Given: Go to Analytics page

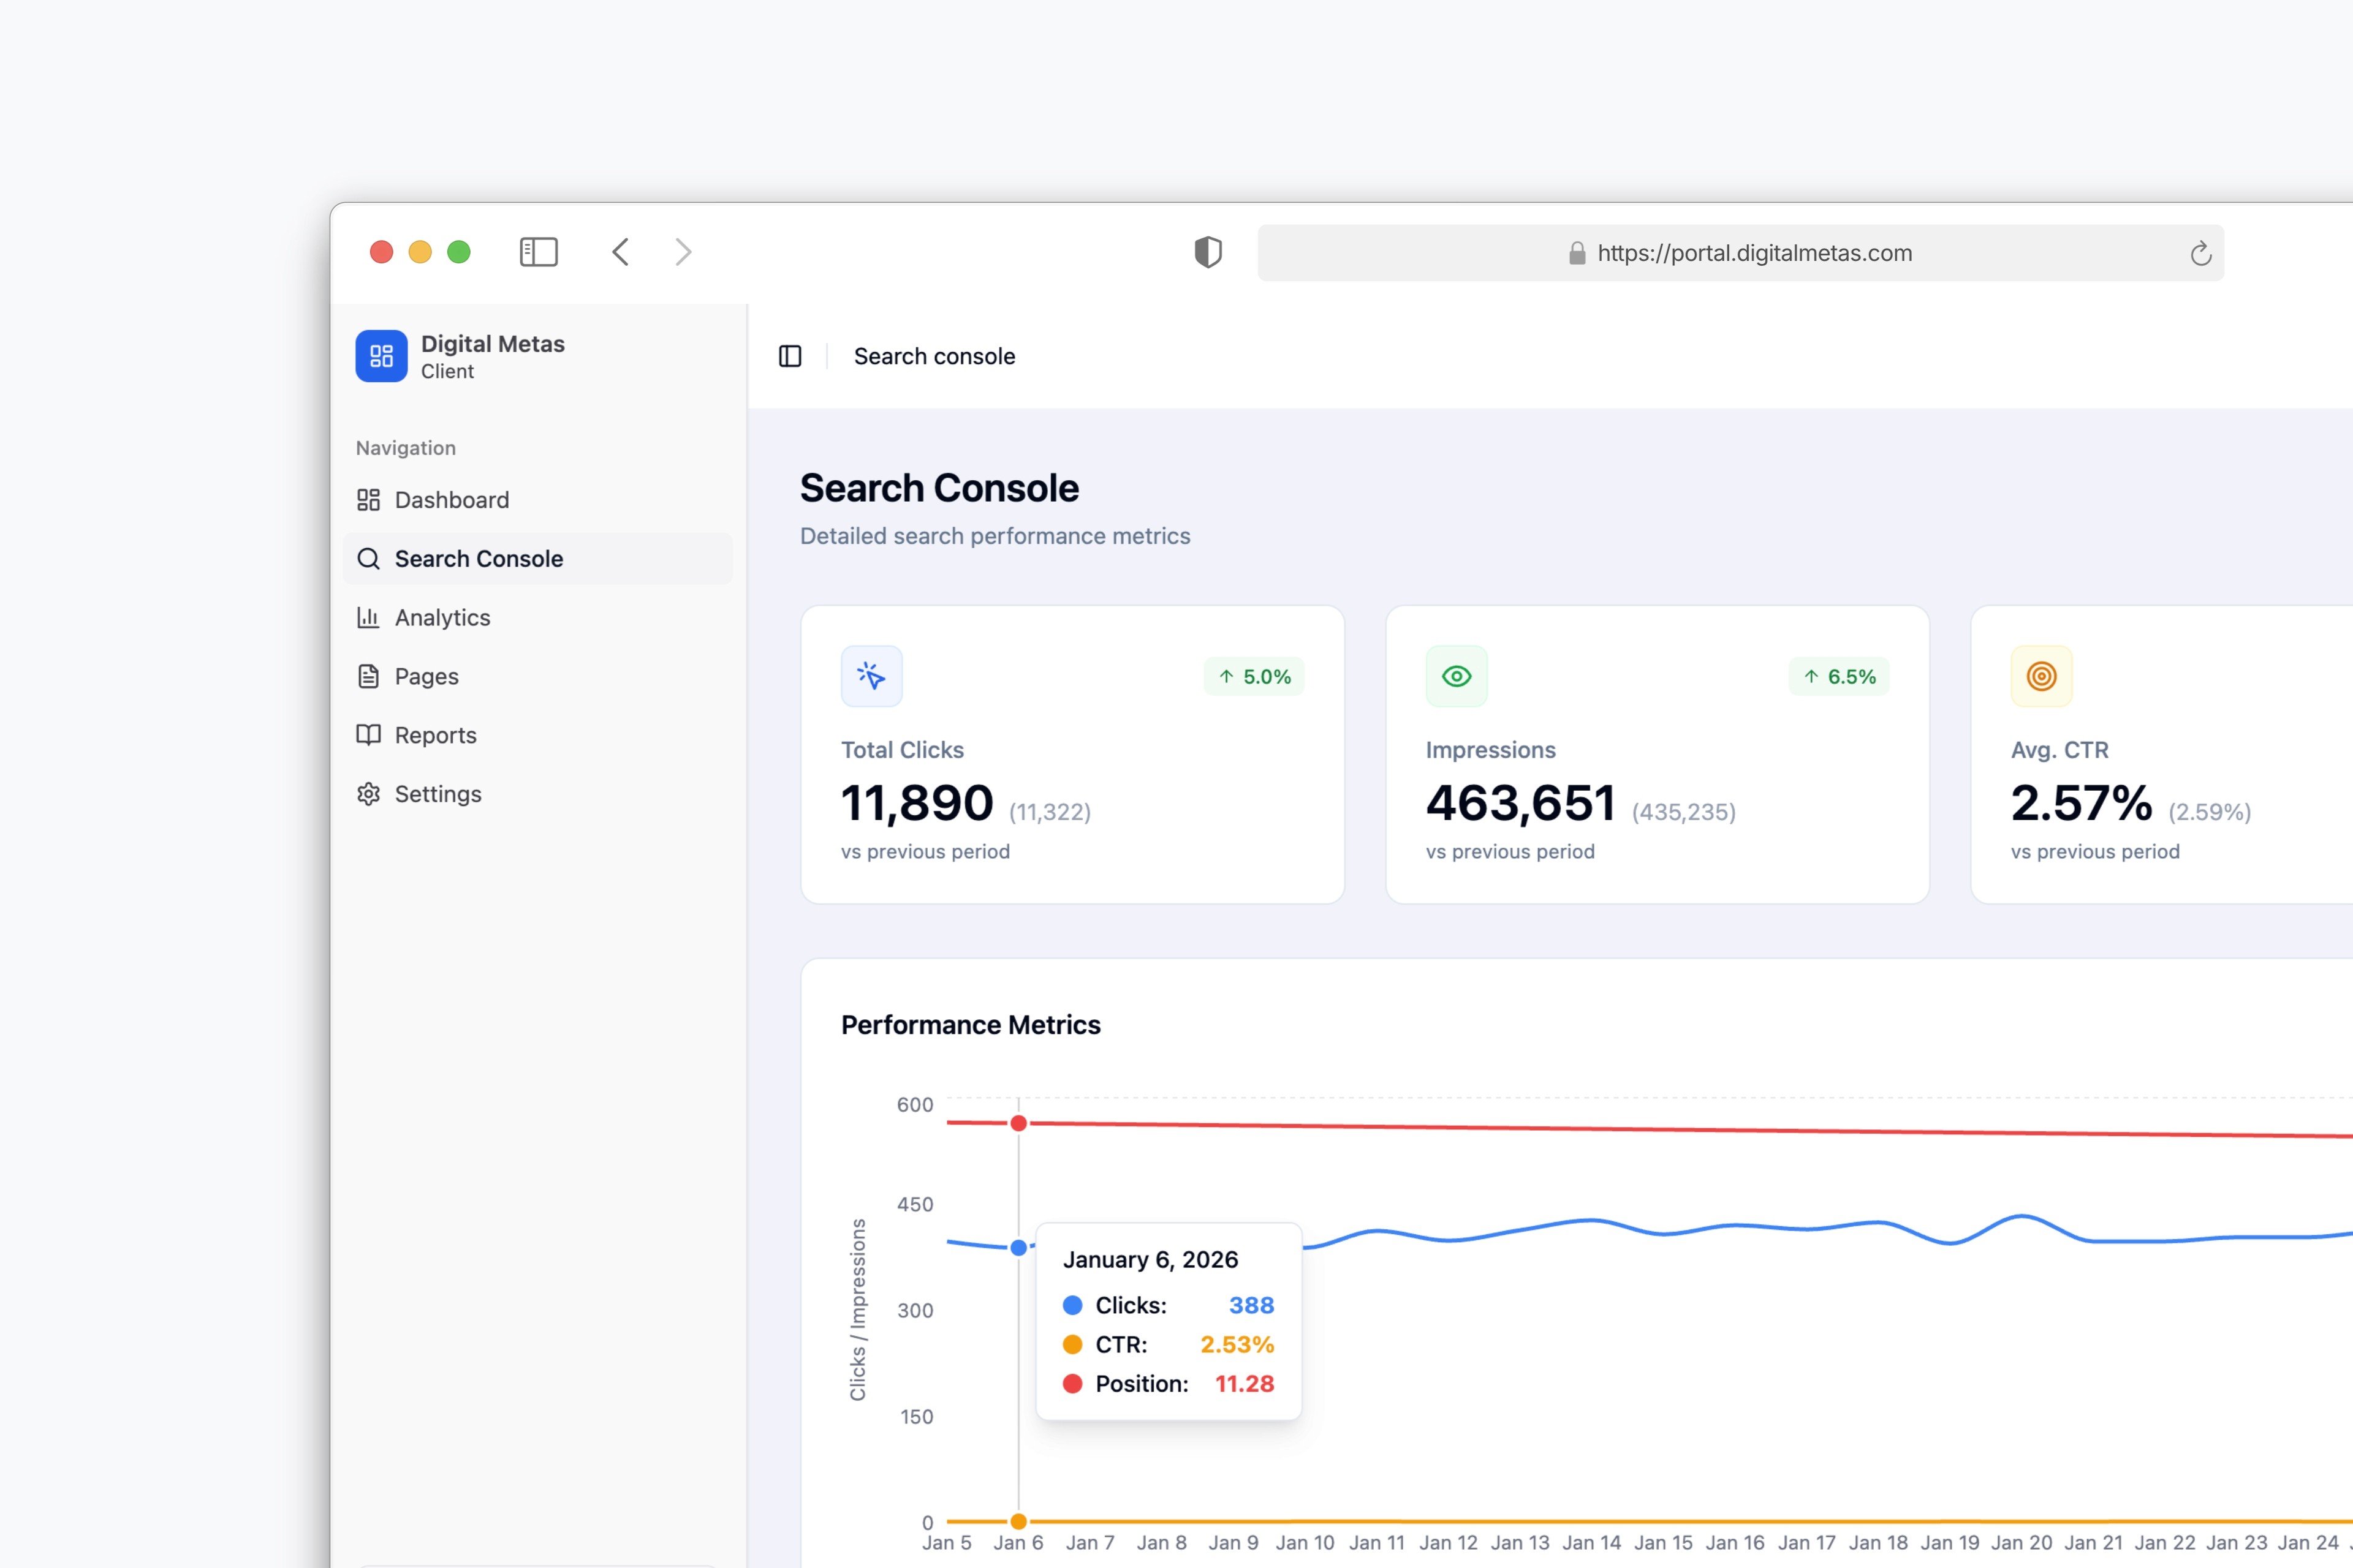Looking at the screenshot, I should click(442, 618).
